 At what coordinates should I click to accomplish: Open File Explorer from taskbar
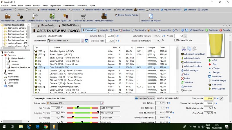point(21,127)
